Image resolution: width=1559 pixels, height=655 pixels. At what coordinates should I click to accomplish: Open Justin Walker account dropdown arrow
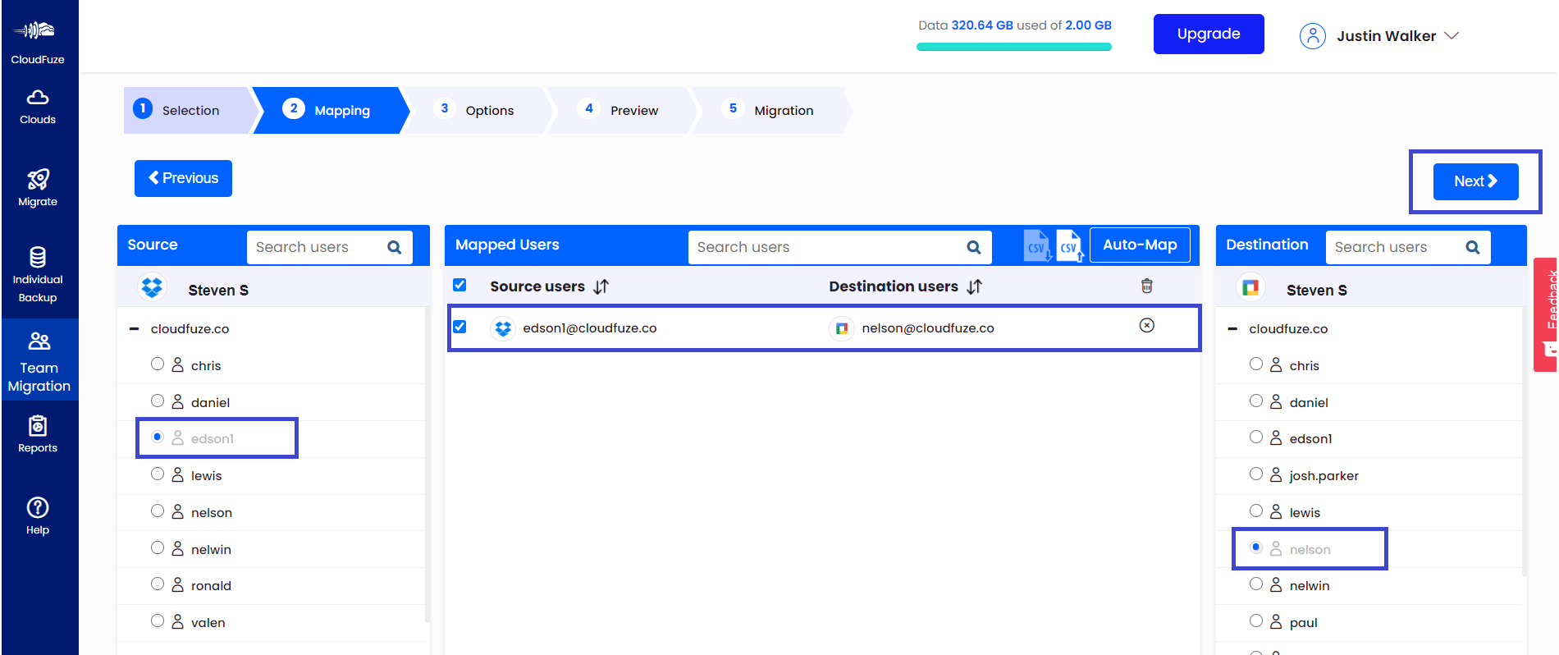[1452, 36]
